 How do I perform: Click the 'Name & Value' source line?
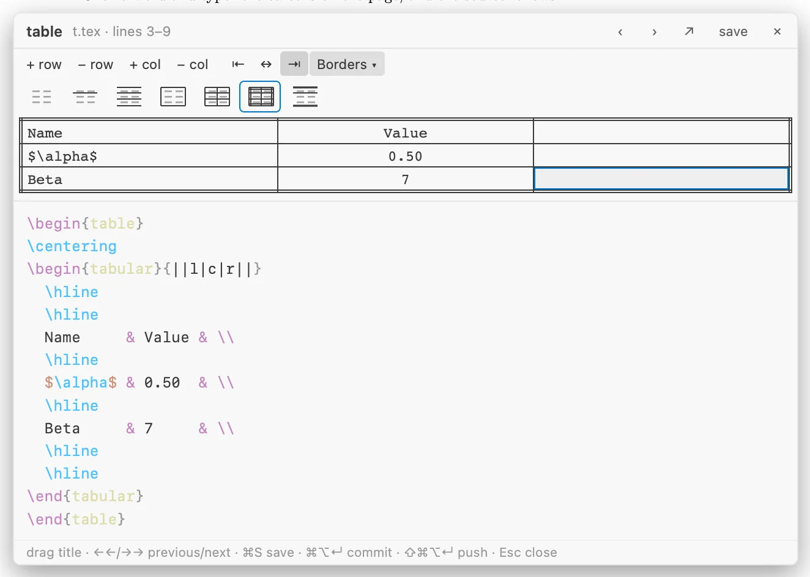click(x=139, y=337)
